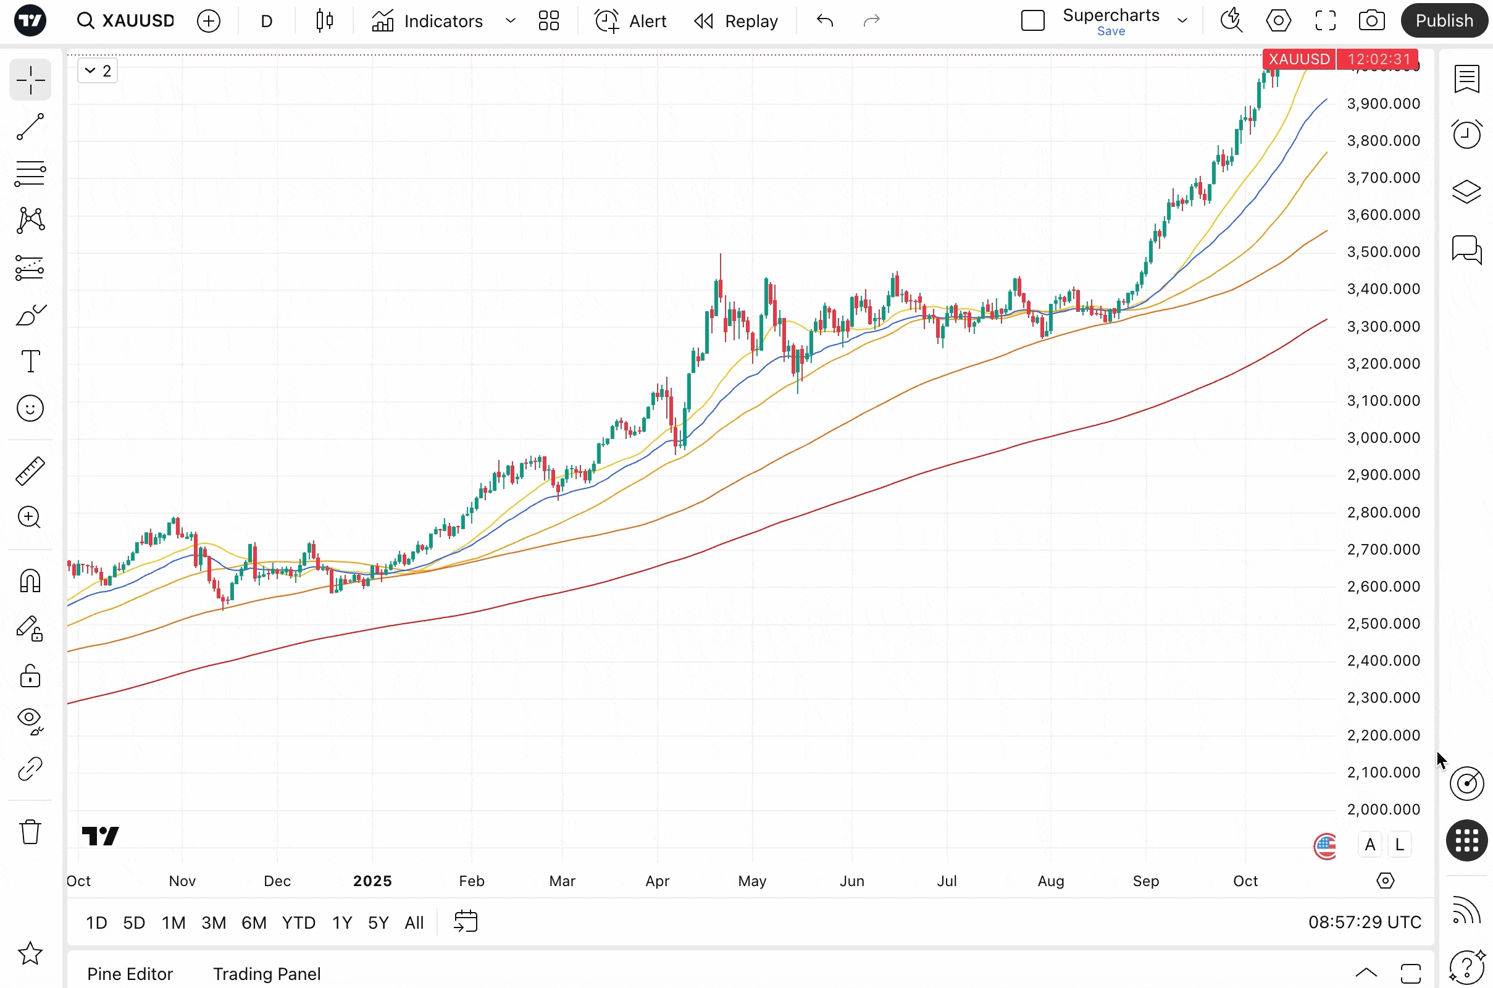Set chart range to YTD
Viewport: 1493px width, 988px height.
(298, 923)
